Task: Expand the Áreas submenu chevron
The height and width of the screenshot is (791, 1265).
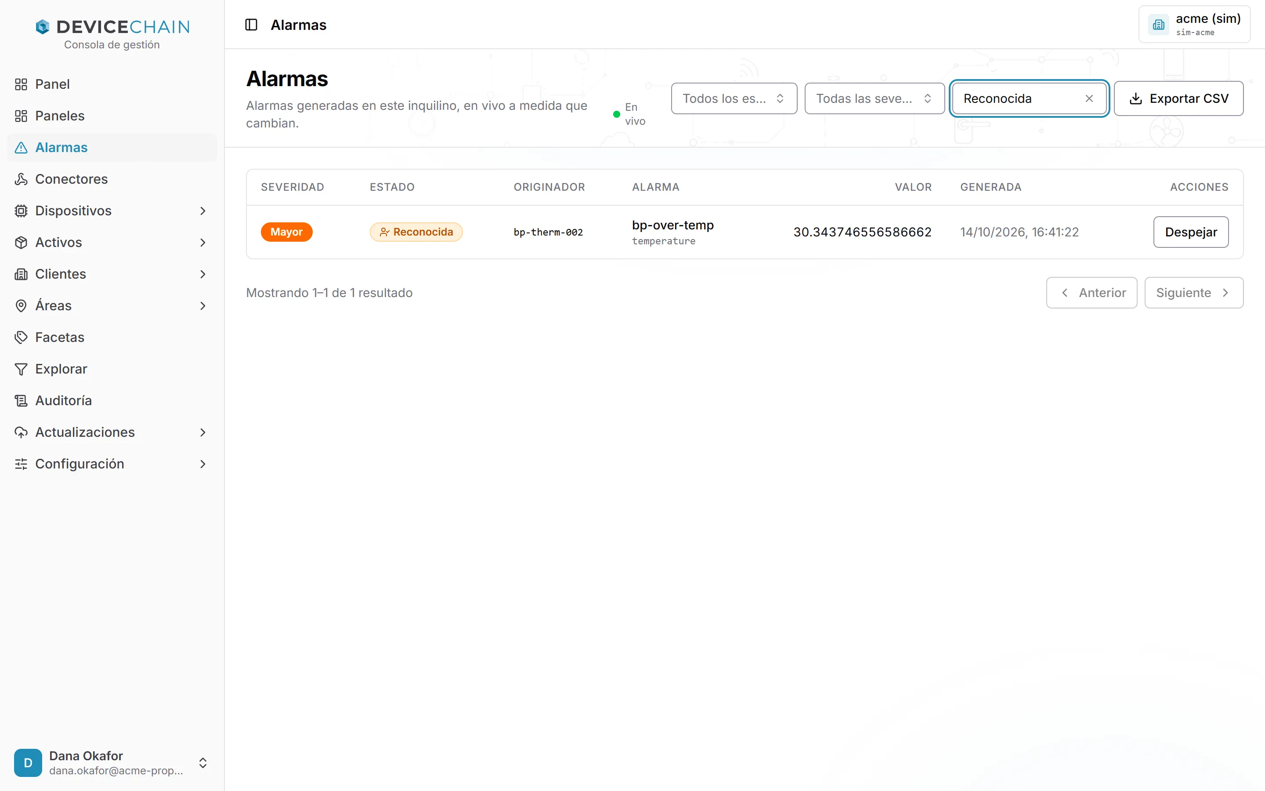Action: [x=203, y=305]
